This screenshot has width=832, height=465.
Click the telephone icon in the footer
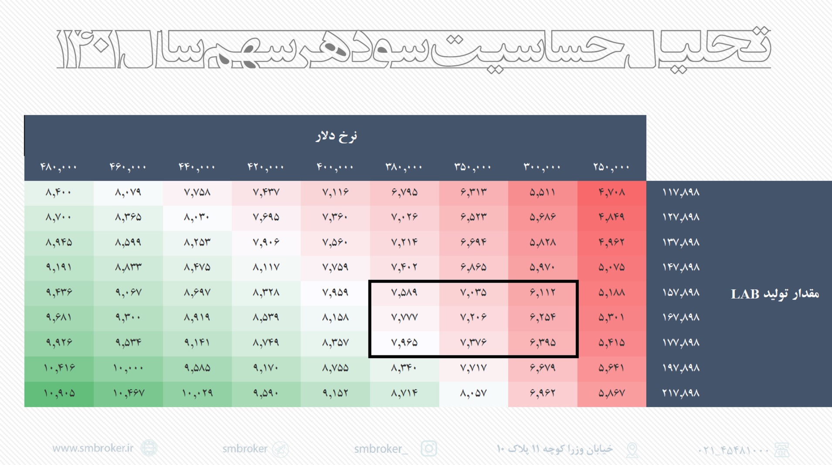(782, 450)
